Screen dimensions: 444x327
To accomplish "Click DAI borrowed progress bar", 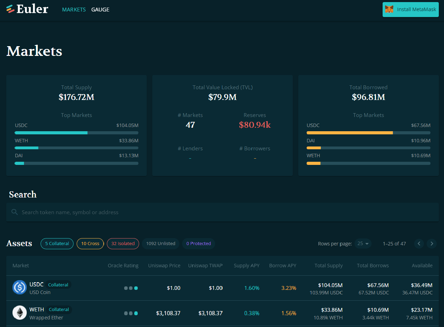I will tap(368, 148).
